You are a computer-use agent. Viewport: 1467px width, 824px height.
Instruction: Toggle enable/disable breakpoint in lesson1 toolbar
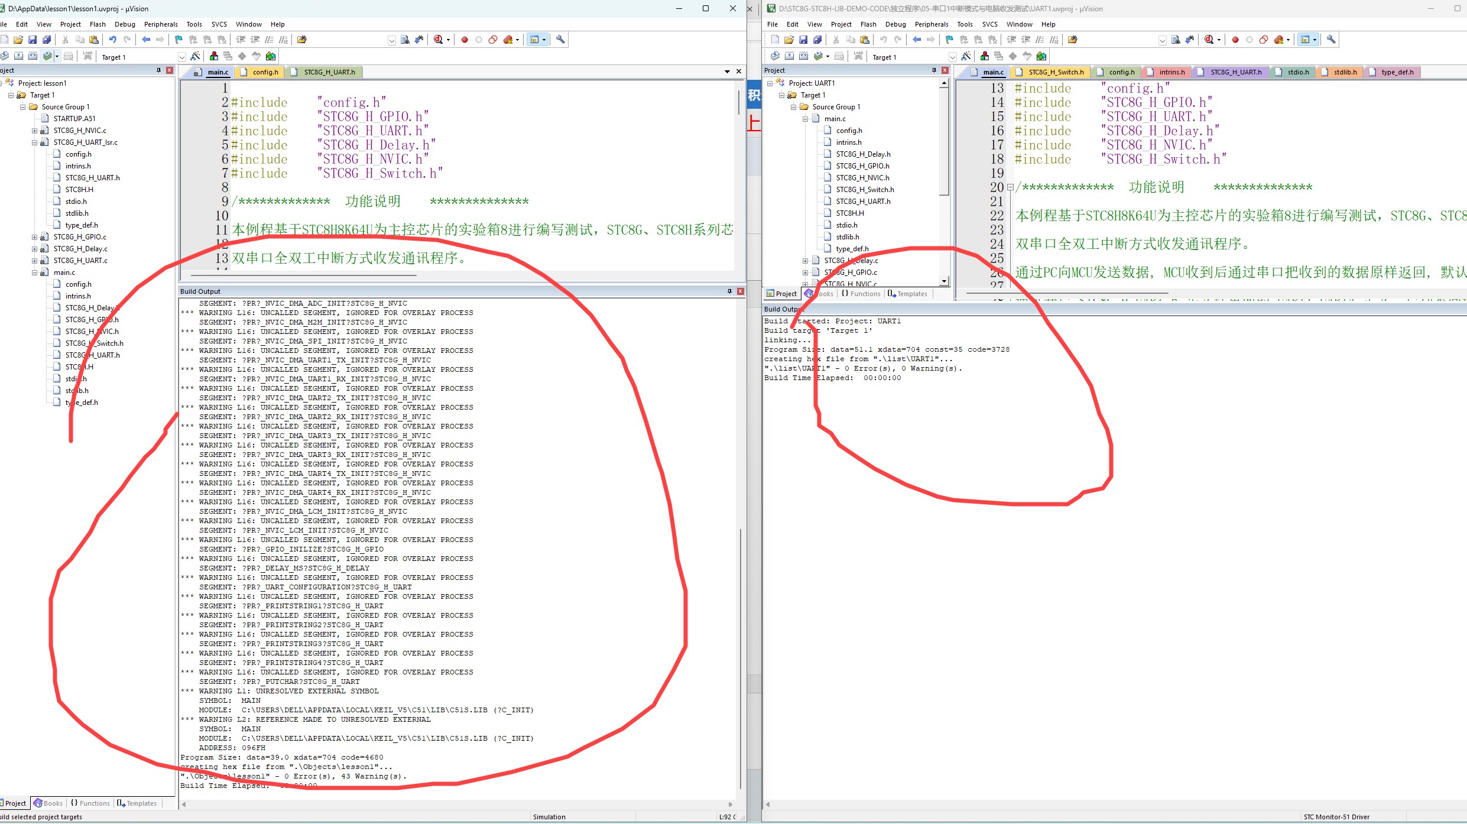pyautogui.click(x=479, y=40)
